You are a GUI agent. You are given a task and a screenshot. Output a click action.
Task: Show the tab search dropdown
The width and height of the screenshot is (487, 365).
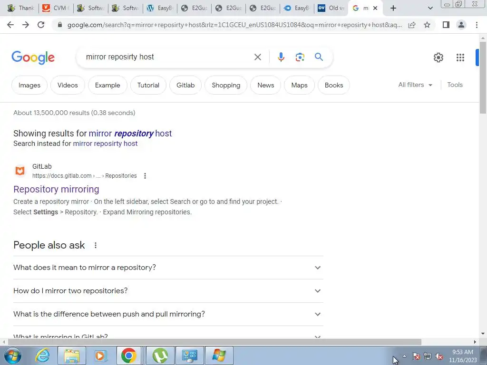point(430,8)
